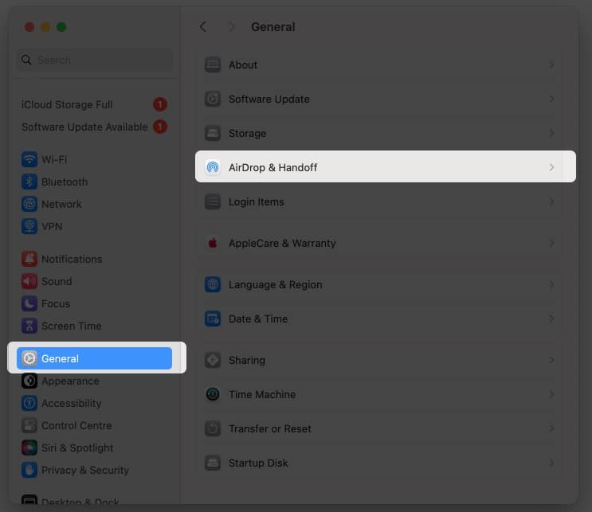Click the Startup Disk drive icon
The width and height of the screenshot is (592, 512).
pyautogui.click(x=213, y=463)
